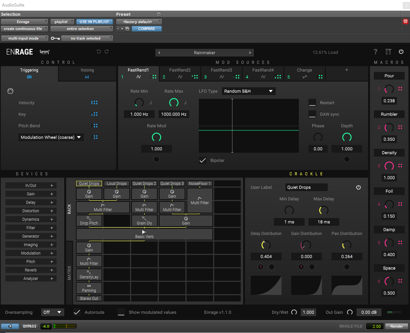
Task: Toggle the Crackle device power icon
Action: tap(358, 187)
